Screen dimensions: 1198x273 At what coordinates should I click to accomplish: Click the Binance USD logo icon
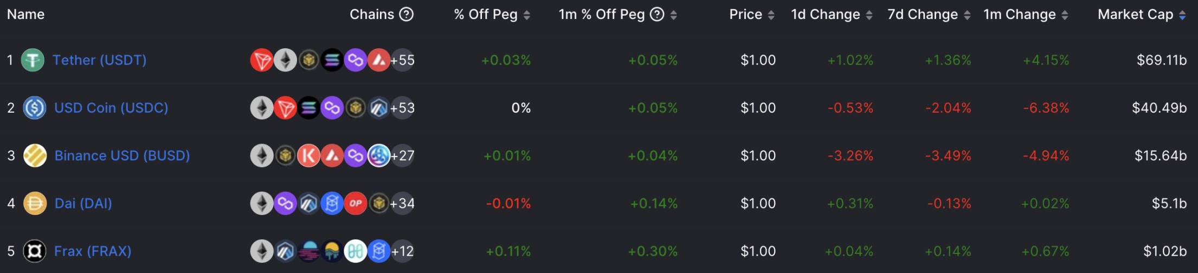[35, 156]
